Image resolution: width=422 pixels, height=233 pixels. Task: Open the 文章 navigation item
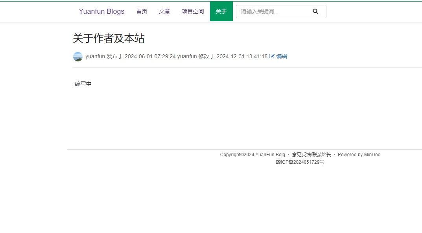(x=164, y=11)
